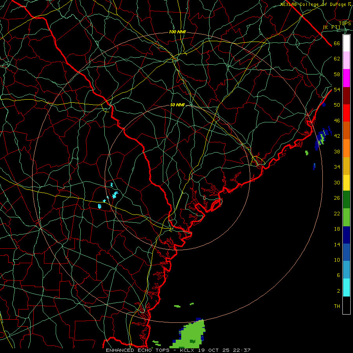The height and width of the screenshot is (353, 353).
Task: Click the "6" legend value
Action: coord(338,275)
